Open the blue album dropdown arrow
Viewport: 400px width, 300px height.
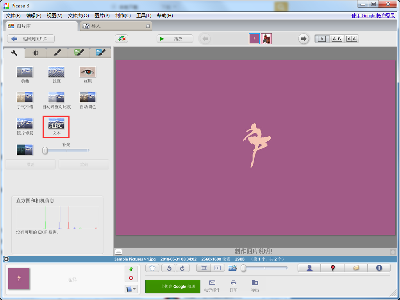(134, 289)
